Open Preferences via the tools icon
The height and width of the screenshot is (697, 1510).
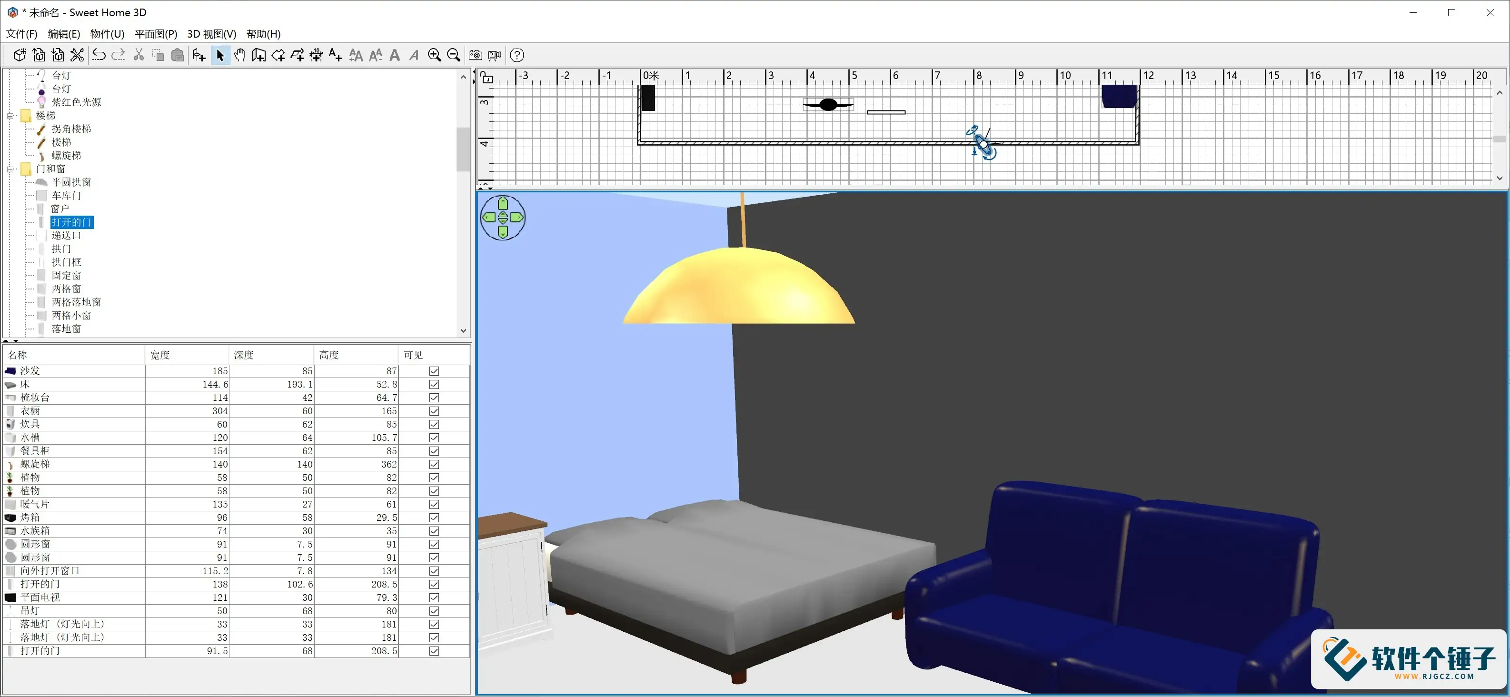(77, 55)
